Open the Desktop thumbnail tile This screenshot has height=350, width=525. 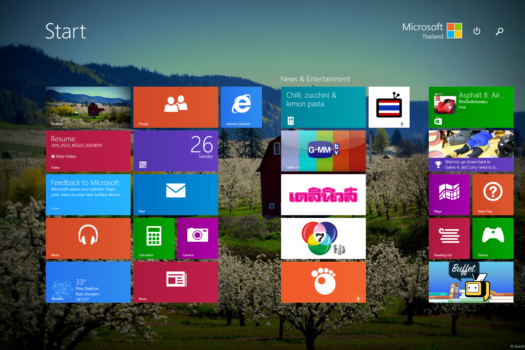click(88, 107)
